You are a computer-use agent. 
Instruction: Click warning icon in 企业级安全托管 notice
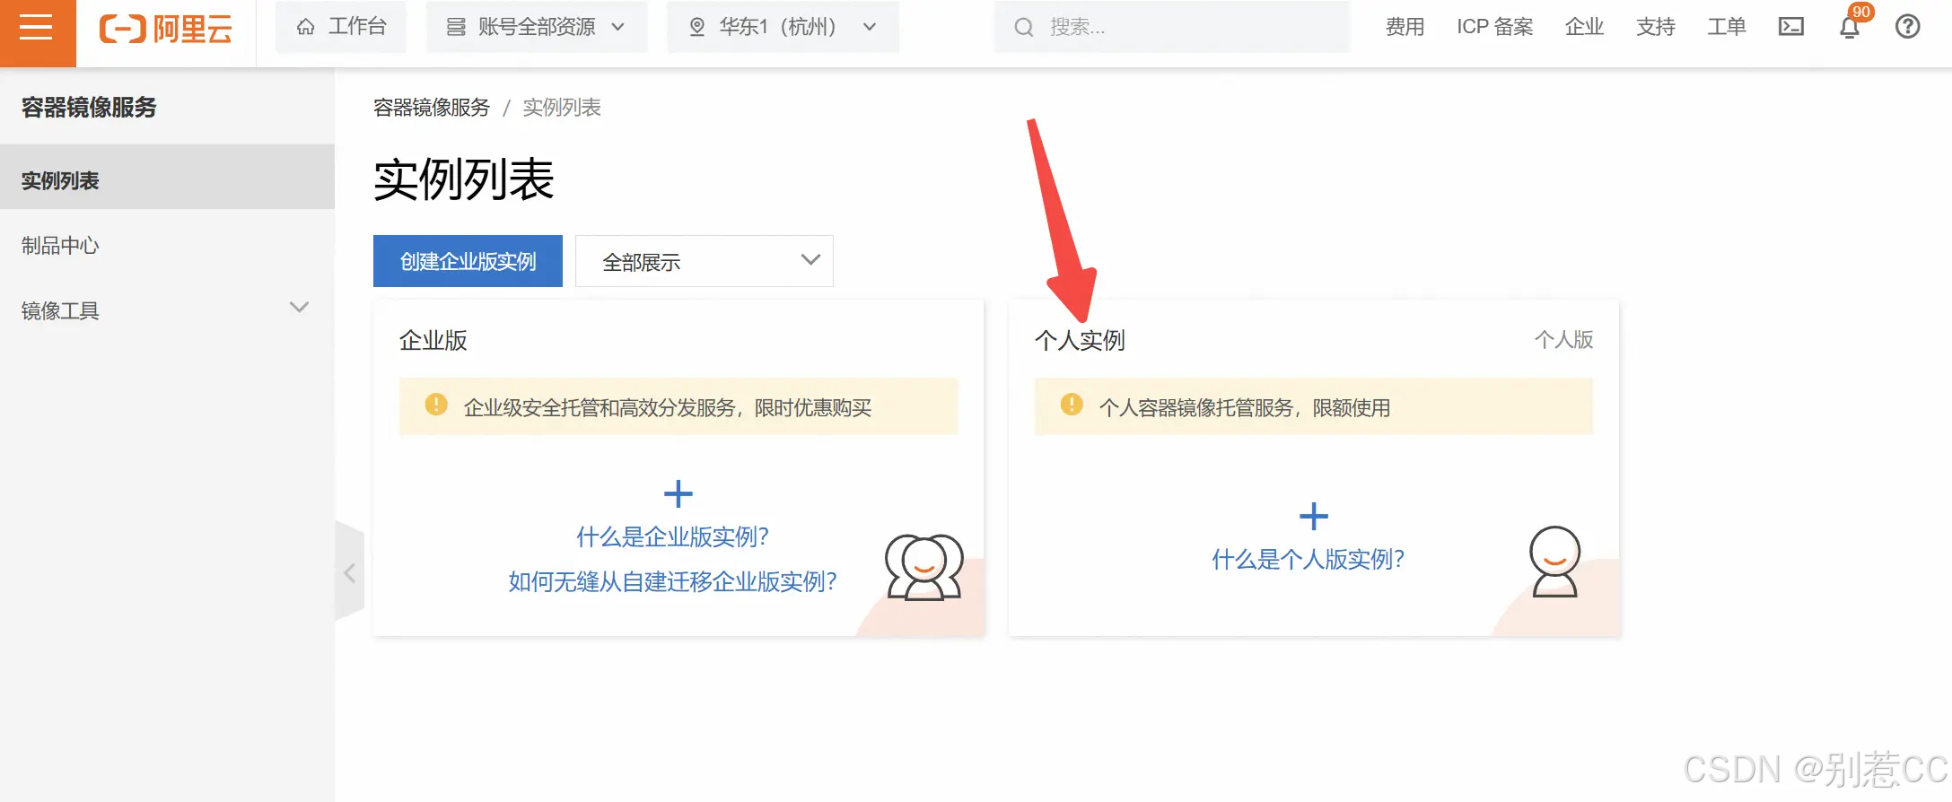436,405
